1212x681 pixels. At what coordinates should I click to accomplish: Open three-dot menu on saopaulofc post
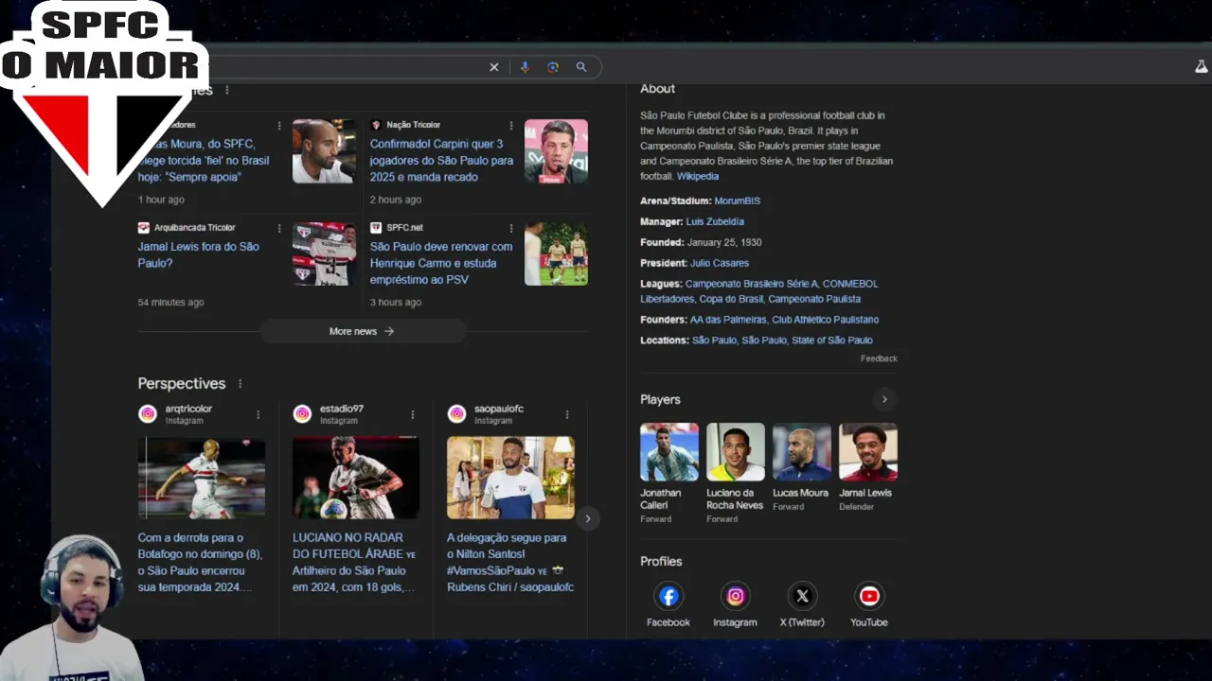click(567, 414)
